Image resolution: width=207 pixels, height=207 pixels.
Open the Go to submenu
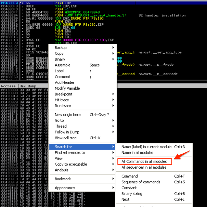pyautogui.click(x=82, y=120)
